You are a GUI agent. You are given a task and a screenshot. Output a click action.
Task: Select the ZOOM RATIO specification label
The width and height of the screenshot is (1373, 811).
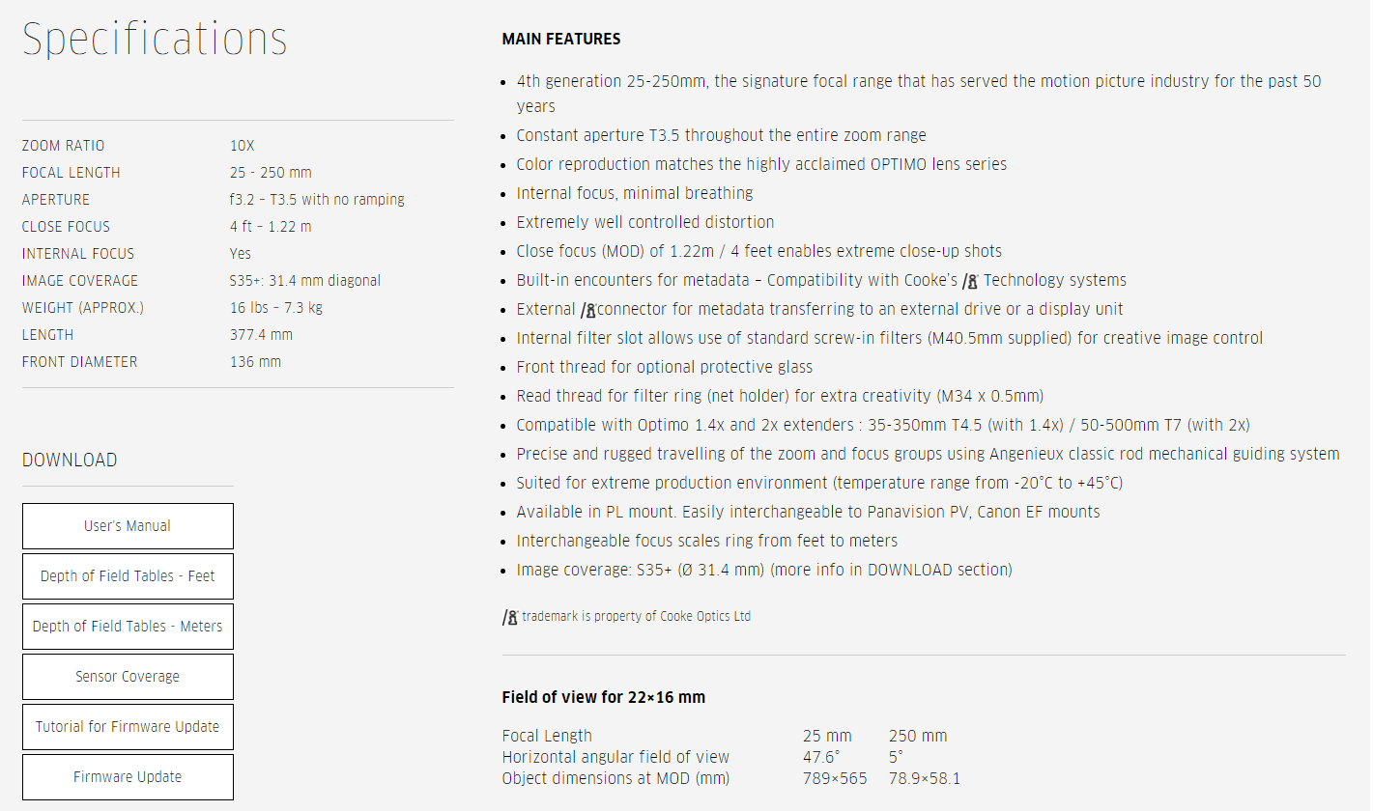[x=63, y=146]
